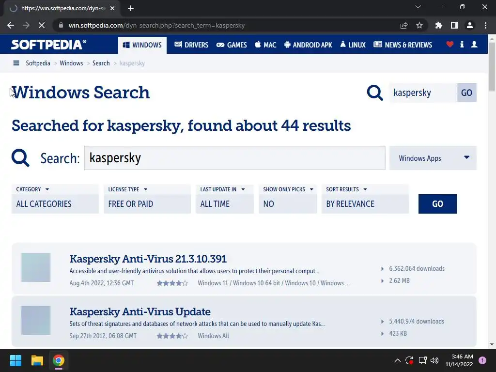Open File Explorer from taskbar

coord(37,360)
